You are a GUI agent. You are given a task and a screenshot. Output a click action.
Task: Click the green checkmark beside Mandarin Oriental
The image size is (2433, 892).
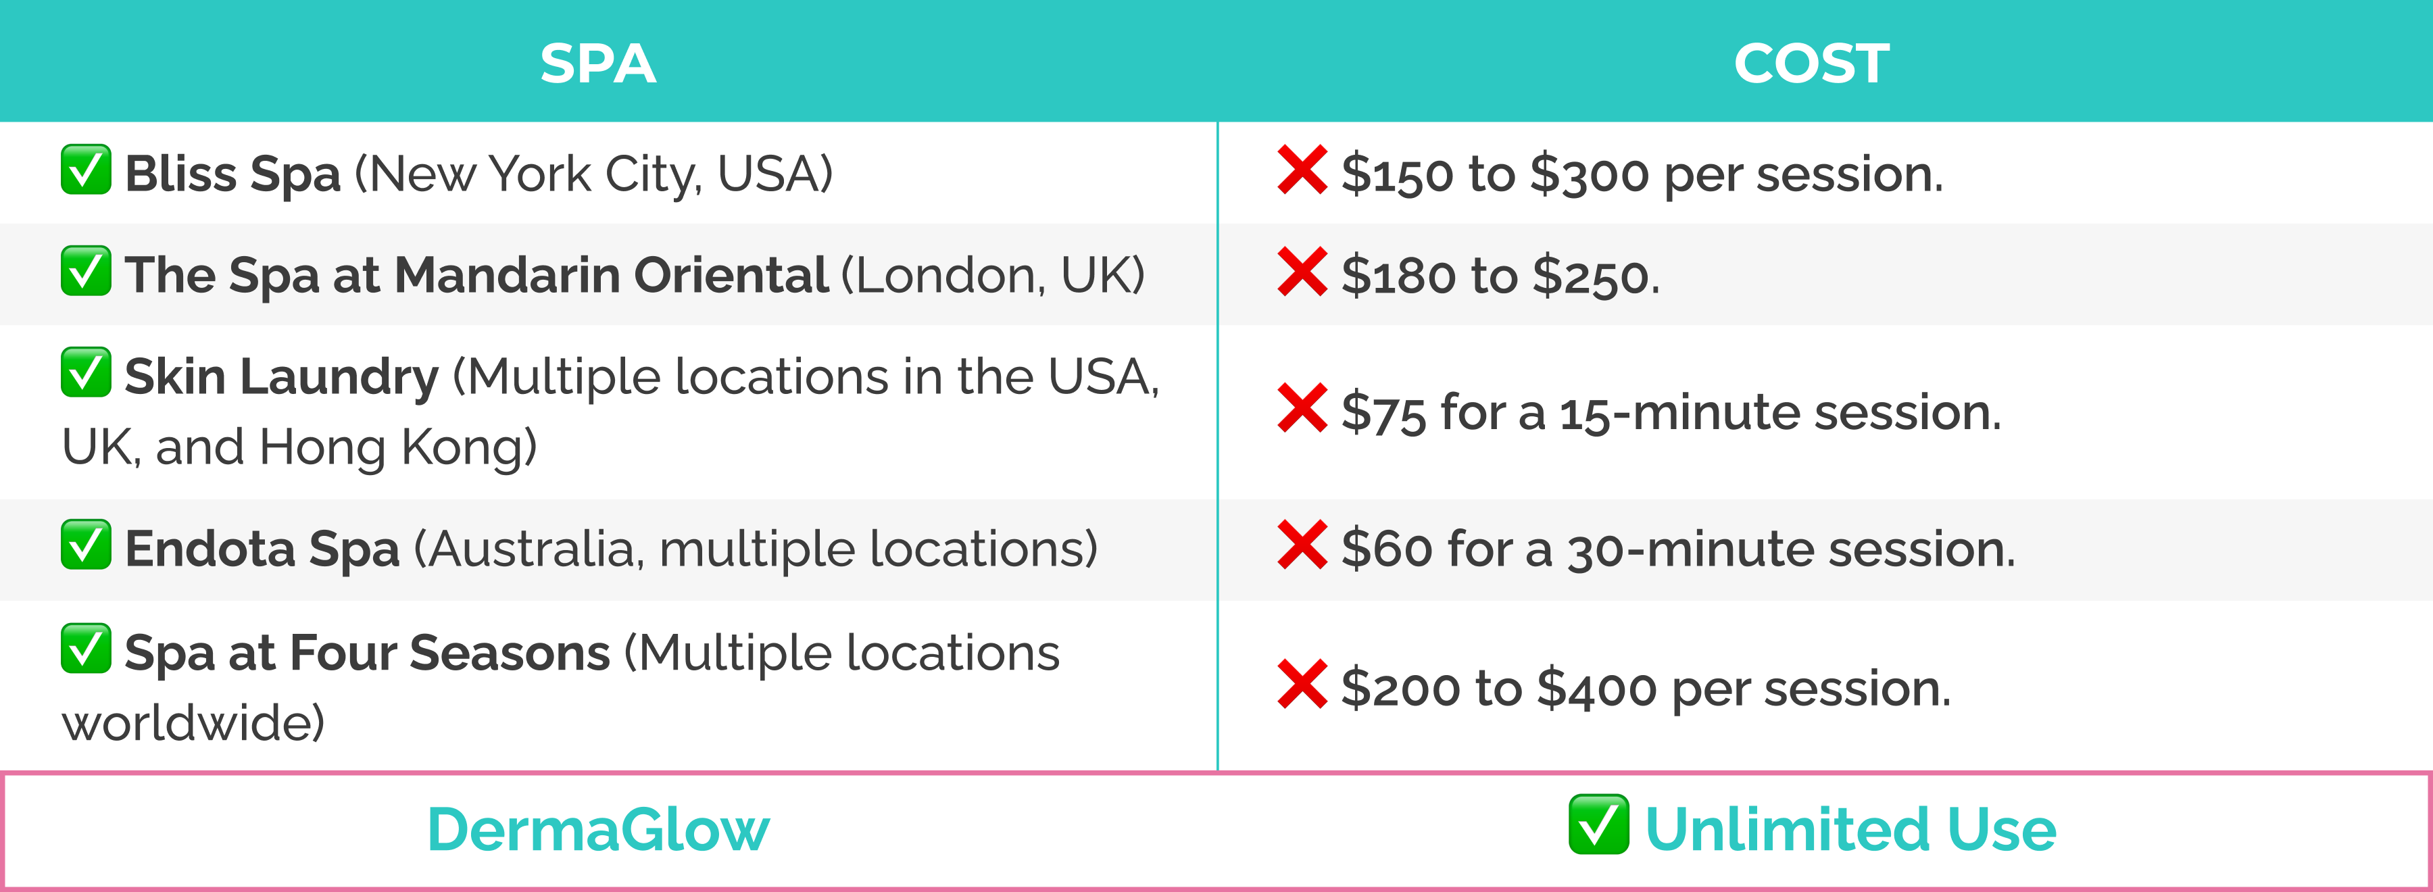pyautogui.click(x=86, y=271)
